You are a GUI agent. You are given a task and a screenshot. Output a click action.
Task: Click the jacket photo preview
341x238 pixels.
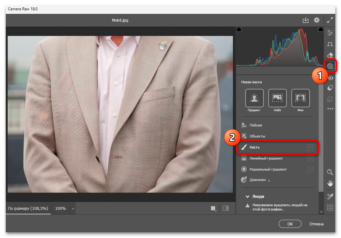tap(120, 114)
